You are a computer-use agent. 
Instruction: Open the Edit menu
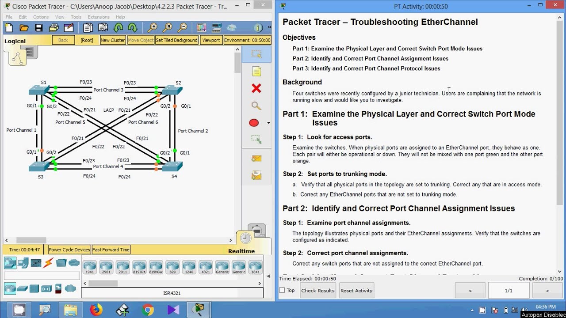(23, 17)
